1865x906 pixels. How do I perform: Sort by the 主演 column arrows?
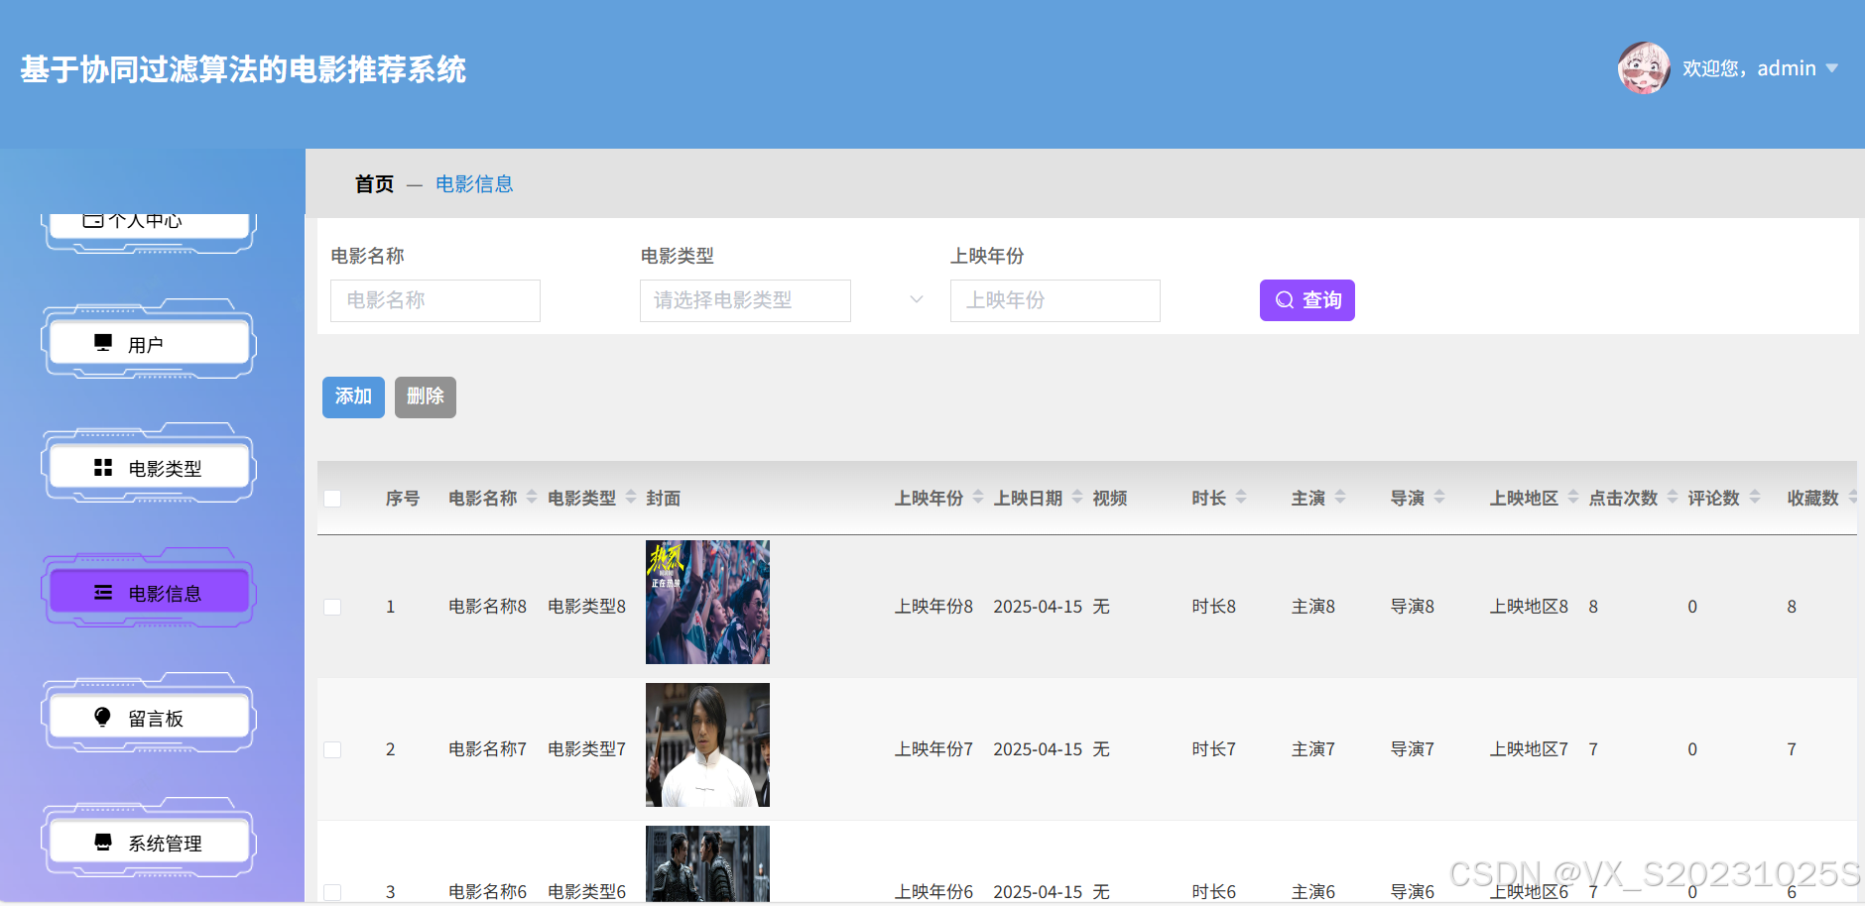[1340, 497]
